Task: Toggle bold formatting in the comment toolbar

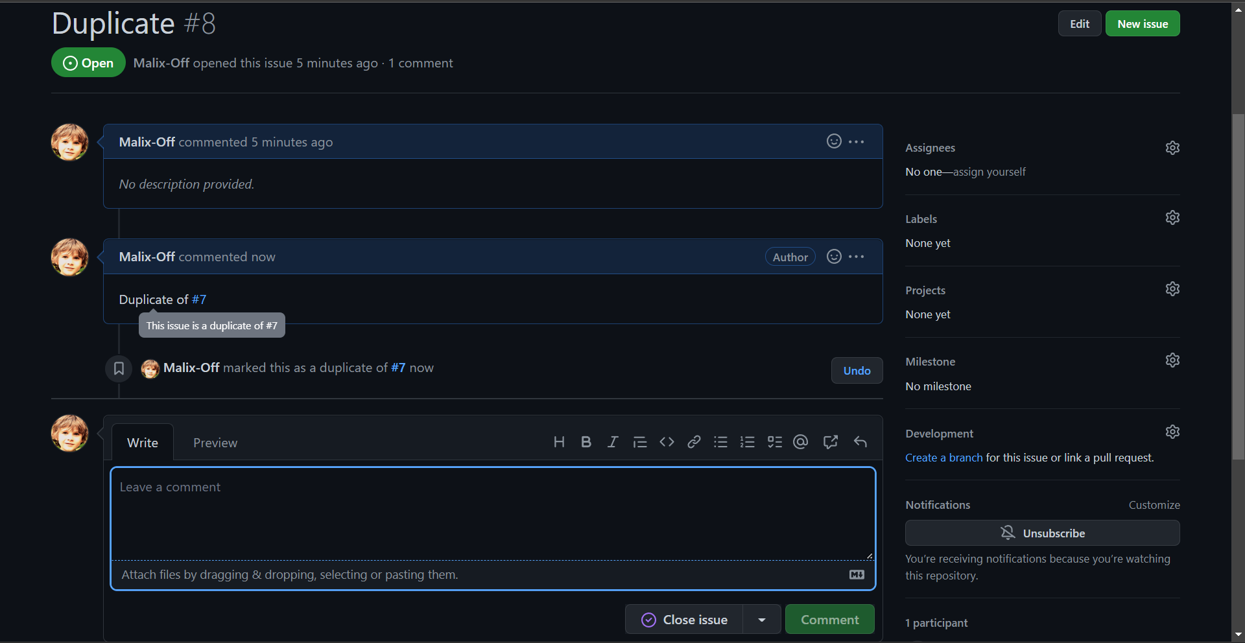Action: pyautogui.click(x=586, y=441)
